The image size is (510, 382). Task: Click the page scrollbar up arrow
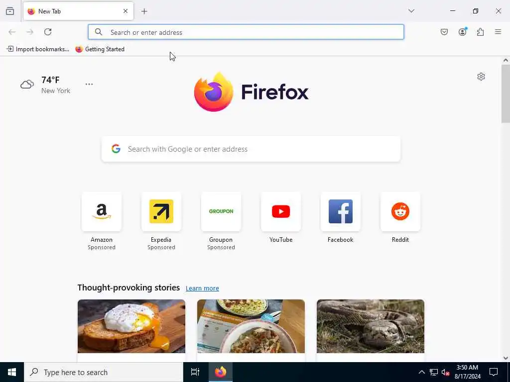[506, 60]
